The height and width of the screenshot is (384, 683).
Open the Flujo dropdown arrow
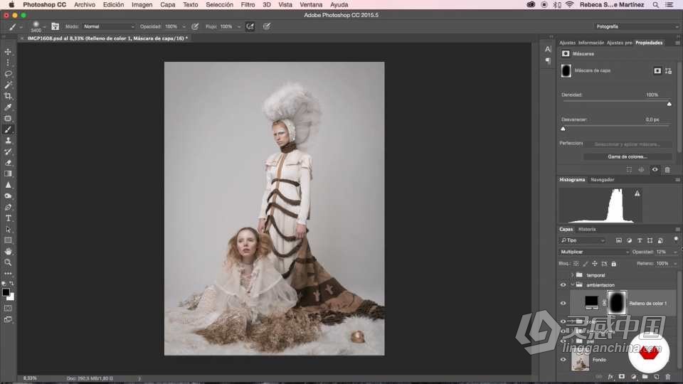[x=239, y=26]
